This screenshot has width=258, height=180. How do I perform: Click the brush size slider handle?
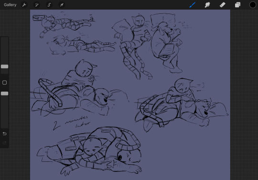[x=4, y=66]
